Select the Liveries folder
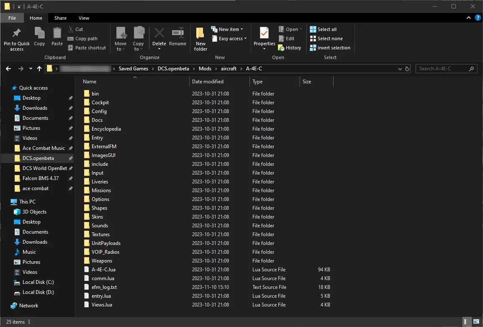The height and width of the screenshot is (327, 483). coord(100,182)
